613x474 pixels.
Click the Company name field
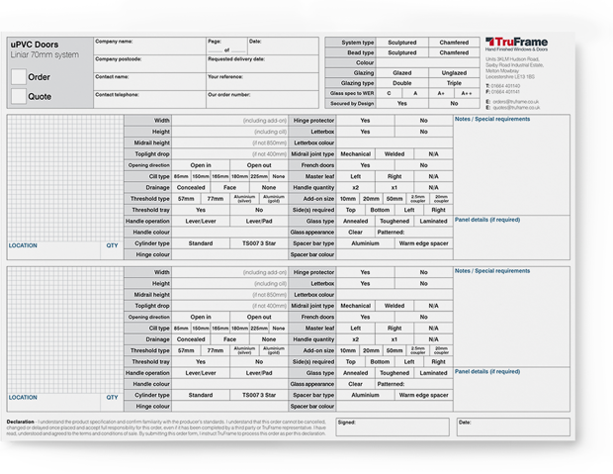click(149, 47)
